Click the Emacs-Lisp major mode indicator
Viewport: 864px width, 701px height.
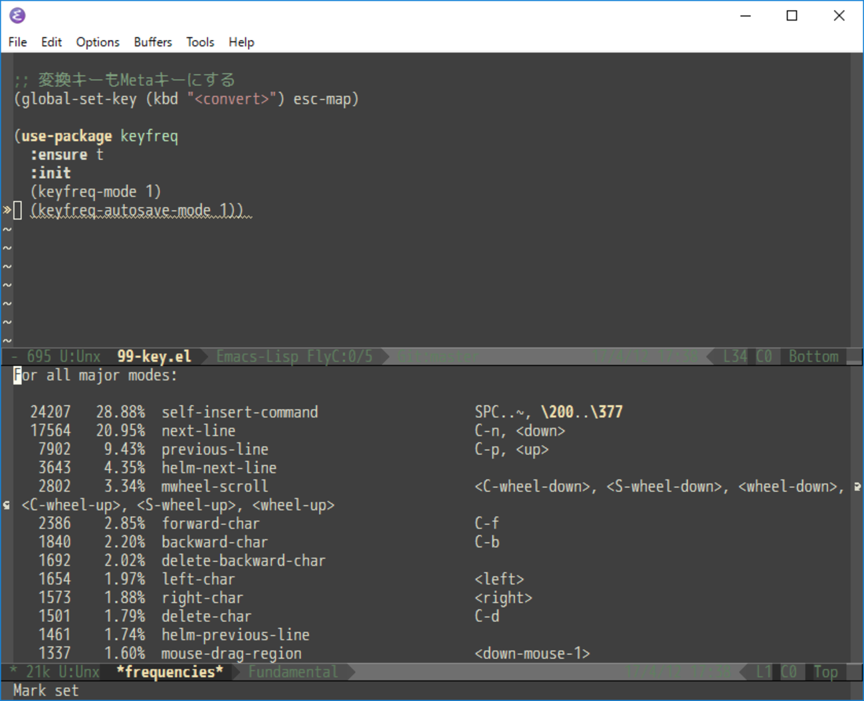pos(257,356)
